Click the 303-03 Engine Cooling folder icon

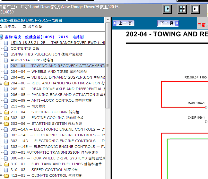point(6,118)
